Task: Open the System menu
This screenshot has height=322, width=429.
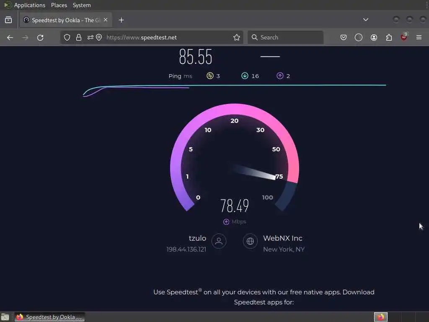Action: 82,5
